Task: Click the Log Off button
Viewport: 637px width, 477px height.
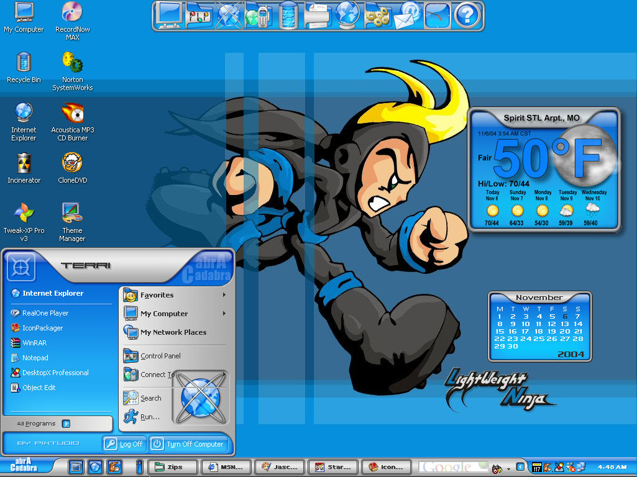Action: point(124,444)
